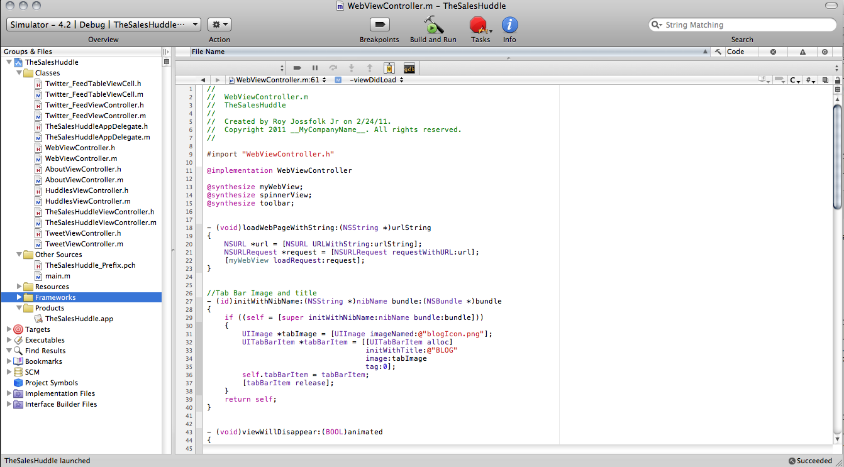Select Twitter_FeedTableViewCell.h file
This screenshot has height=467, width=844.
click(x=93, y=84)
